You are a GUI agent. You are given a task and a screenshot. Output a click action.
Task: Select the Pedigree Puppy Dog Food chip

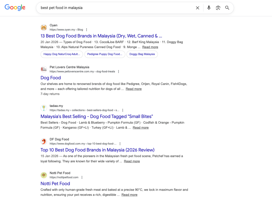pyautogui.click(x=105, y=54)
